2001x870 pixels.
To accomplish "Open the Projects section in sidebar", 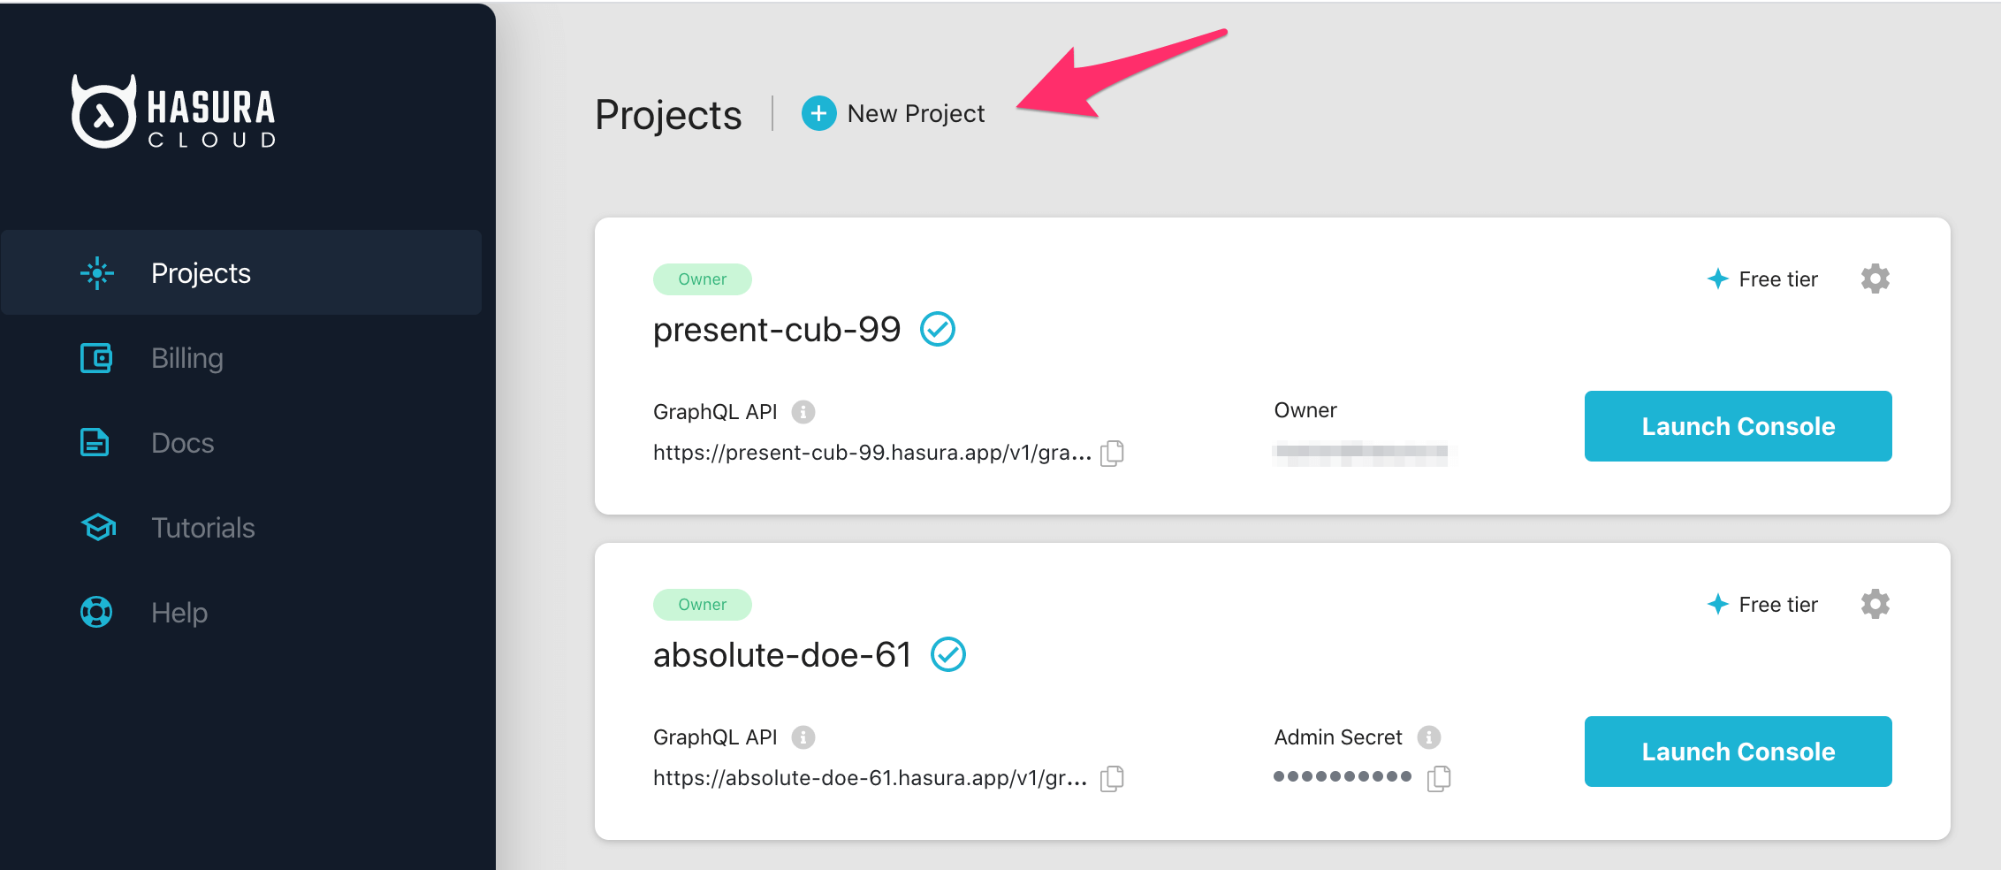I will [201, 273].
